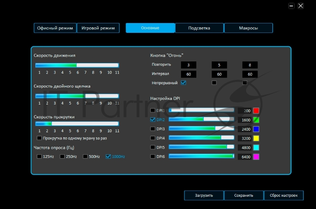The width and height of the screenshot is (316, 209).
Task: Click the yellow DPI4 color swatch
Action: click(x=256, y=138)
